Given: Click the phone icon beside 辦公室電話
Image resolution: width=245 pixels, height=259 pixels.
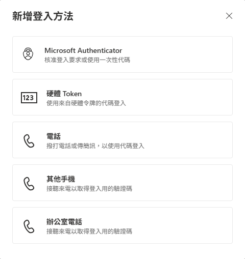Looking at the screenshot, I should (29, 226).
